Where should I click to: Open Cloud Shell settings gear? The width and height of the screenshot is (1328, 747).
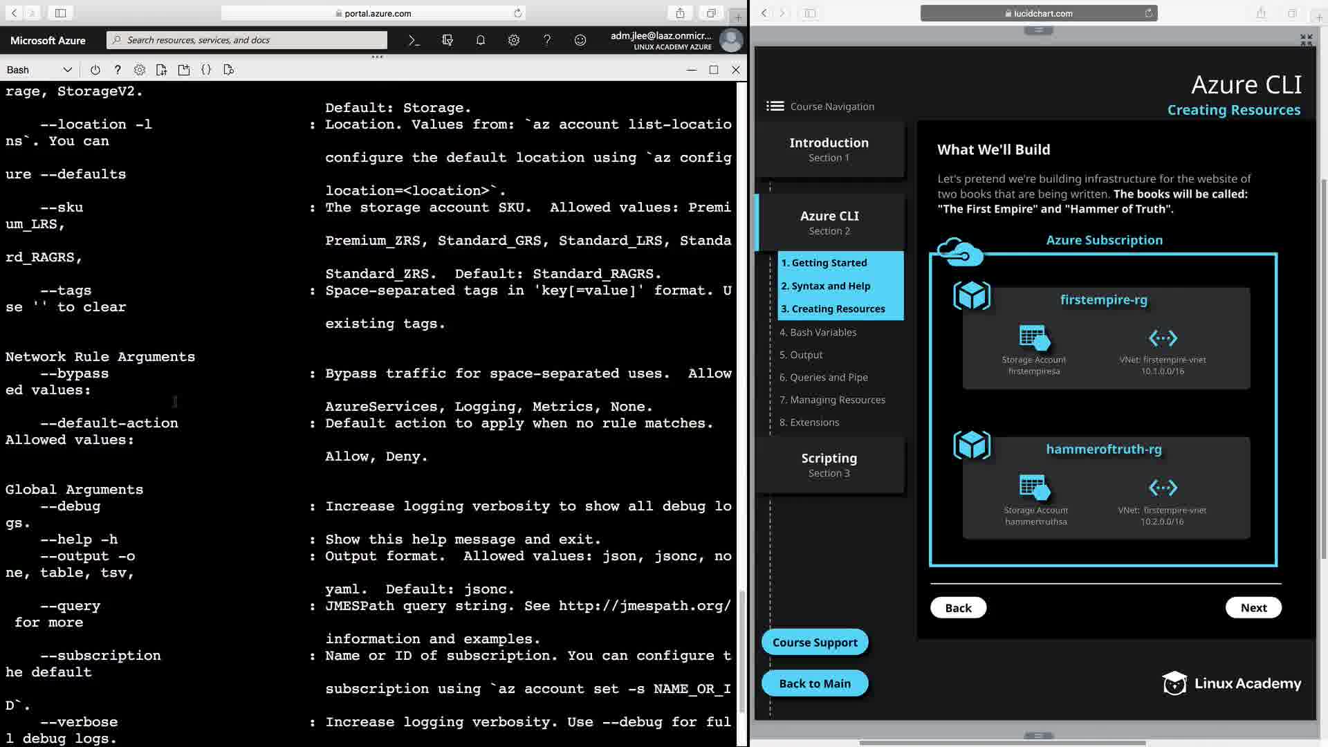point(140,70)
